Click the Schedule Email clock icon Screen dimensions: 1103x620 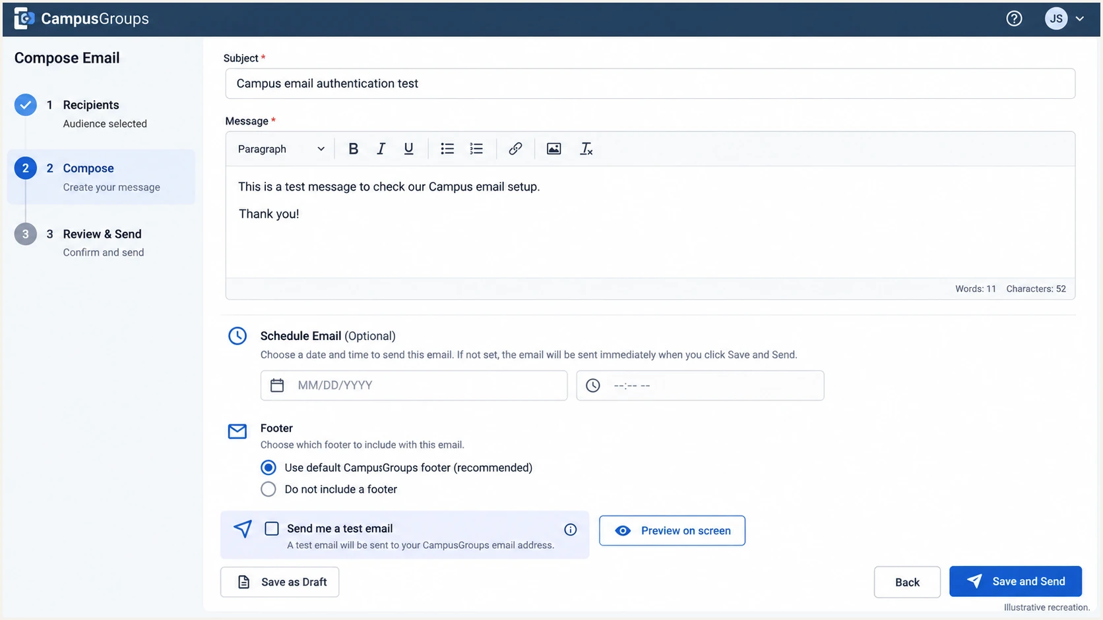point(237,336)
